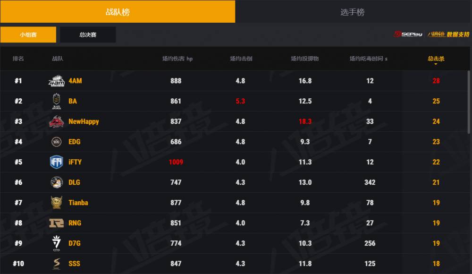Image resolution: width=472 pixels, height=274 pixels.
Task: Click the Tianba team logo
Action: [57, 203]
